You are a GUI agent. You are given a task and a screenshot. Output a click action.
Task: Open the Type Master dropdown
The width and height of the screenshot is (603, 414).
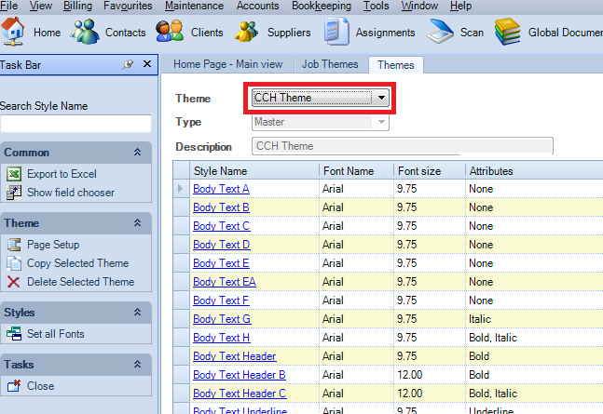(381, 122)
